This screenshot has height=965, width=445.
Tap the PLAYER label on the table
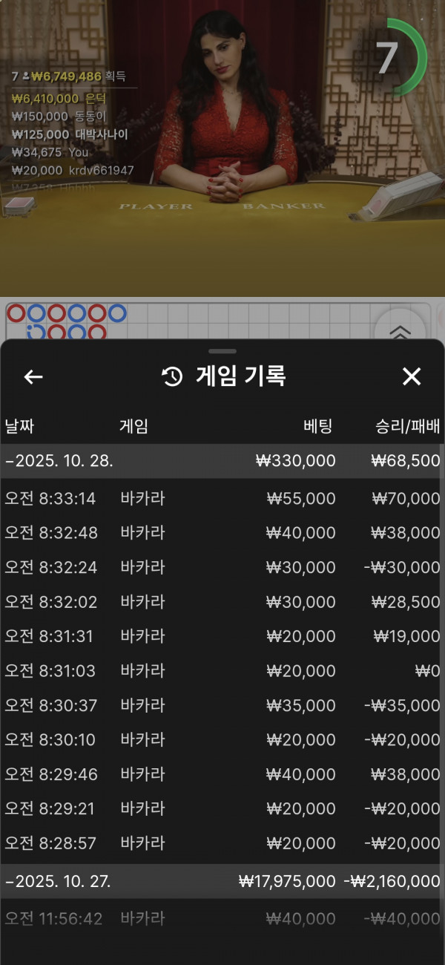click(156, 206)
